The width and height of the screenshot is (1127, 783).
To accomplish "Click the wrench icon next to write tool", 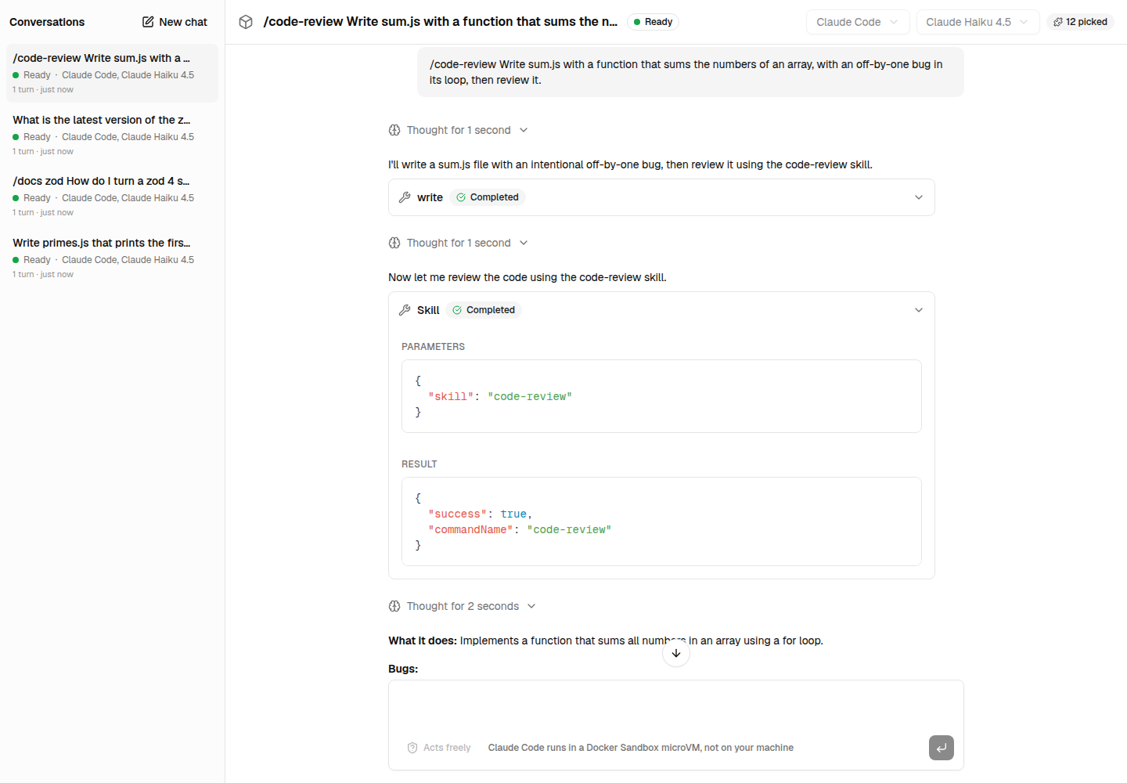I will click(x=405, y=197).
